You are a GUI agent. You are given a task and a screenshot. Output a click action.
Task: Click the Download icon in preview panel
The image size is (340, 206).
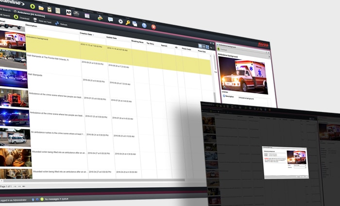click(x=219, y=49)
